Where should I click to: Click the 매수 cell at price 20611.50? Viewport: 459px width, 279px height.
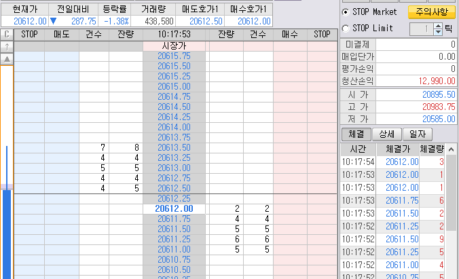click(290, 229)
